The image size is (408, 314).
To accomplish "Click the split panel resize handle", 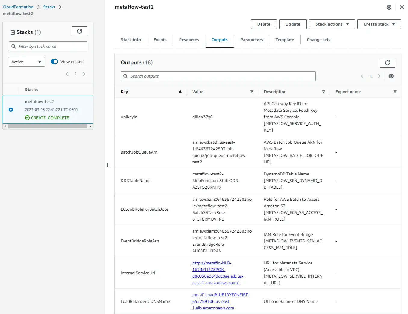I will (108, 165).
